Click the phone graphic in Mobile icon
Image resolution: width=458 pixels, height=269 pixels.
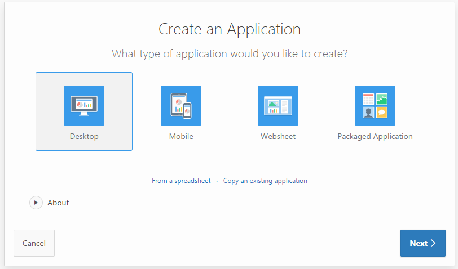[187, 110]
